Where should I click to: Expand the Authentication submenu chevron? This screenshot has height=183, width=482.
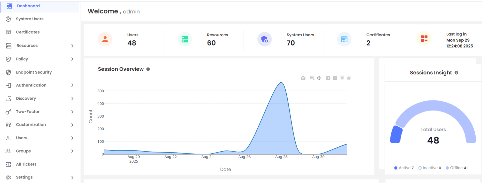(x=72, y=85)
